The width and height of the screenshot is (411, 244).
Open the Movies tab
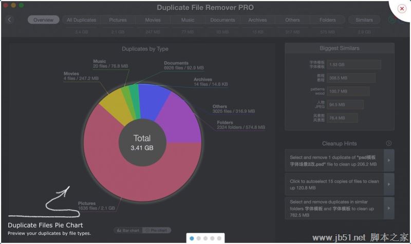coord(153,20)
